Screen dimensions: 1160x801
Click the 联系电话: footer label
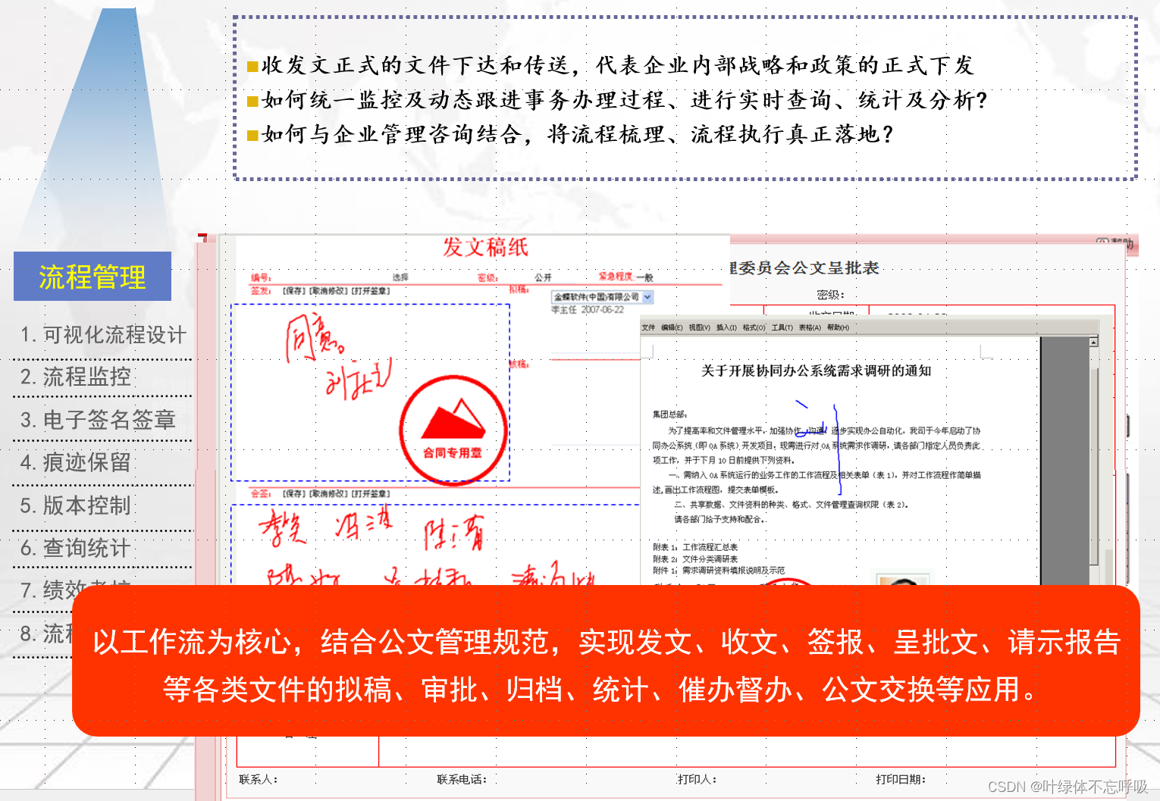coord(462,779)
